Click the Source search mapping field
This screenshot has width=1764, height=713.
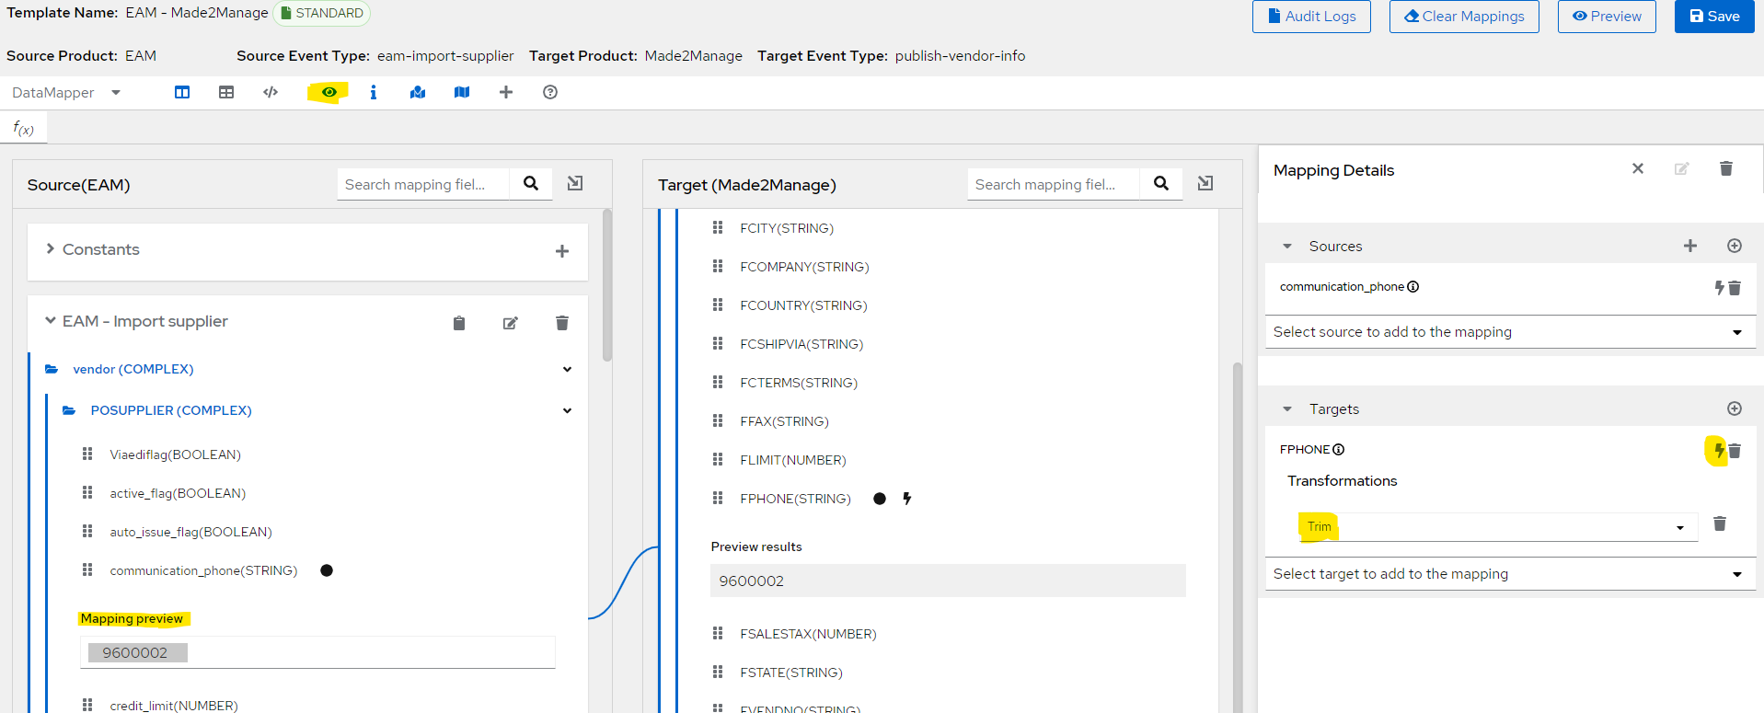422,185
